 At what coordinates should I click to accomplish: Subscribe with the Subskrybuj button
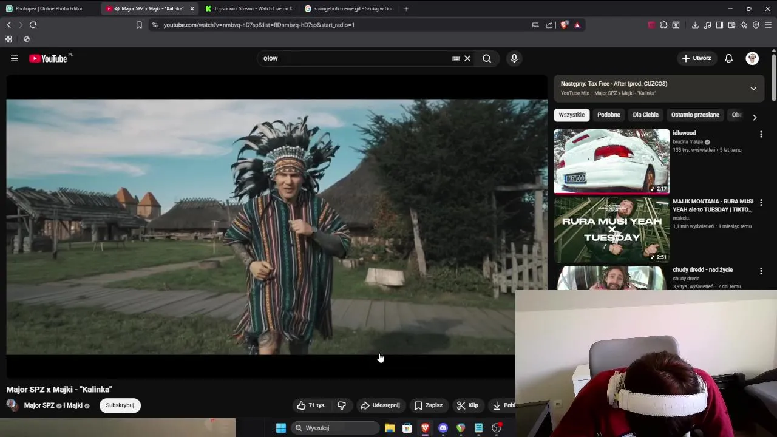pyautogui.click(x=120, y=405)
